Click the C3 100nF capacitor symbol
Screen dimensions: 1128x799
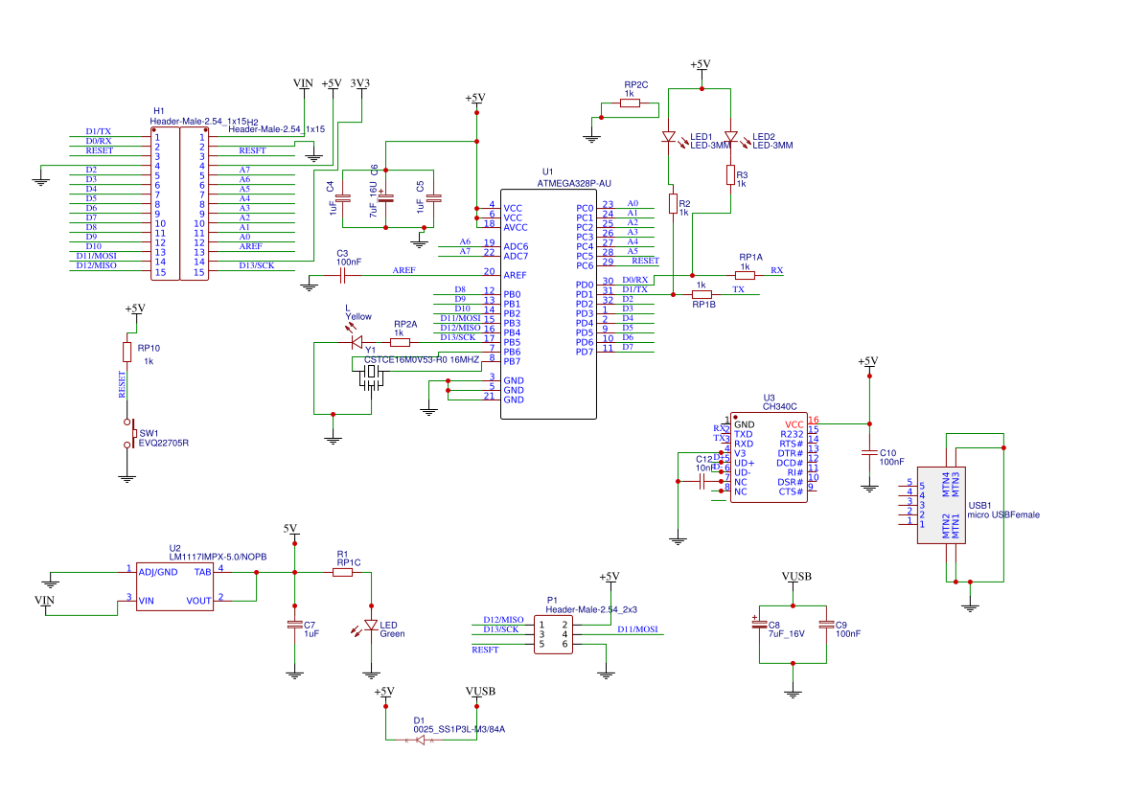pyautogui.click(x=342, y=276)
